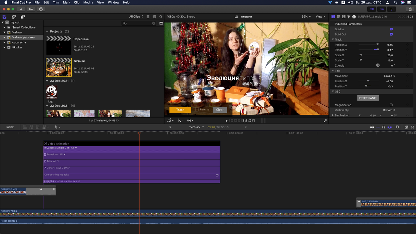Toggle the inspector panel visibility button
The height and width of the screenshot is (234, 416).
[x=392, y=9]
